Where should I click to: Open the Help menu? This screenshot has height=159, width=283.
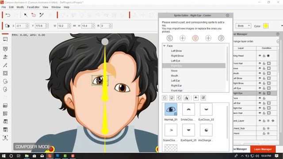pos(66,7)
